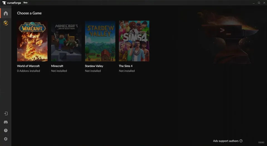
Task: Minimize the CurseForge window
Action: (x=253, y=3)
